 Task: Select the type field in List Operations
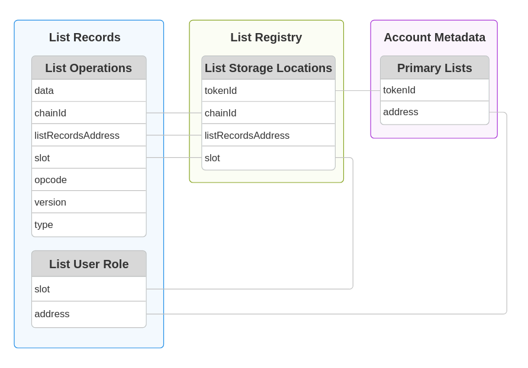(x=88, y=224)
